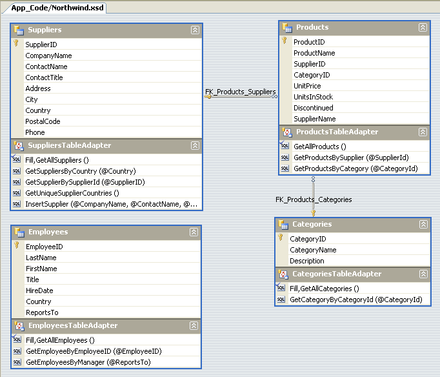The image size is (440, 377).
Task: Click SQL icon for GetProductsBySupplier
Action: [285, 158]
